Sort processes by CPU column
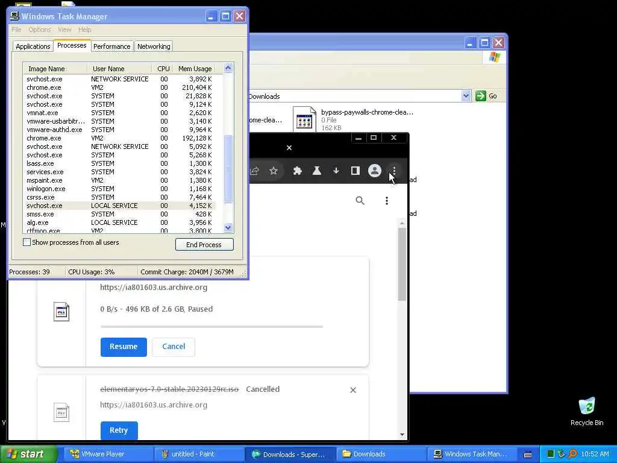617x463 pixels. pos(163,69)
